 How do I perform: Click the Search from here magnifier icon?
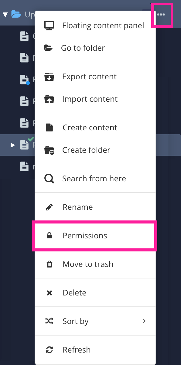[x=49, y=178]
